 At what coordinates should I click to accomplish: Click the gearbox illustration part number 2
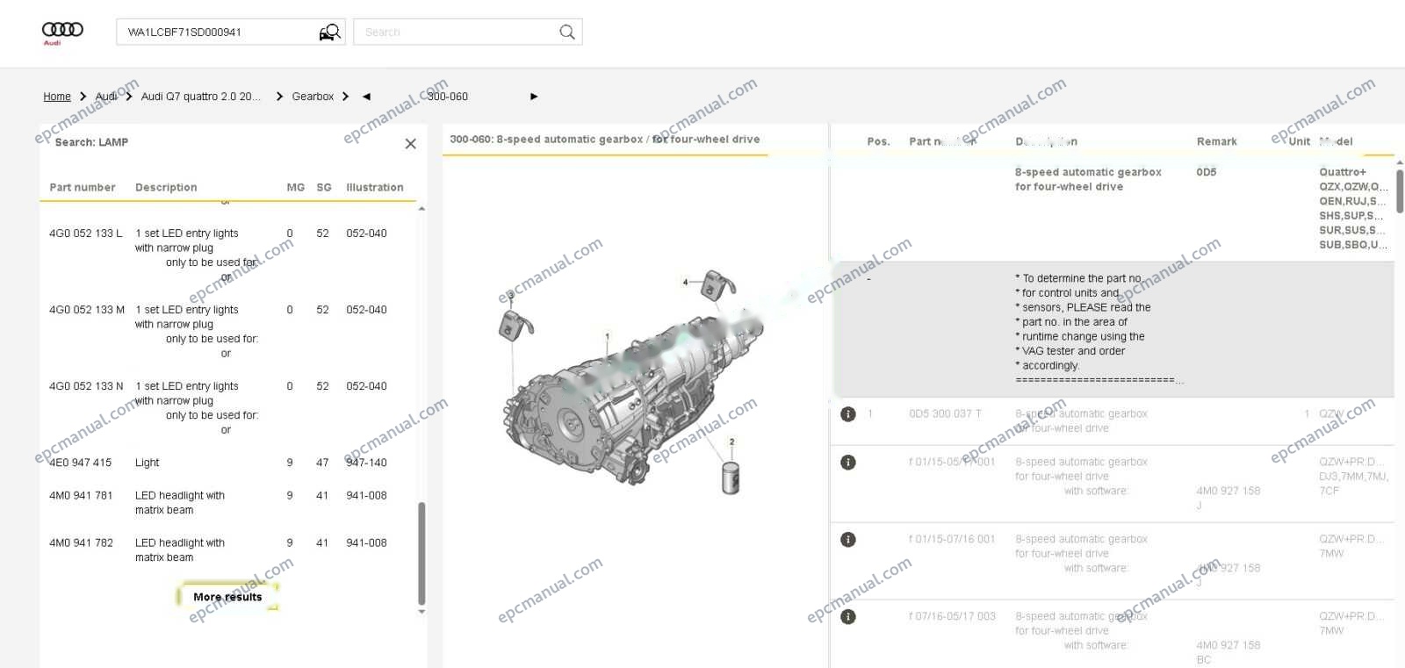[x=731, y=442]
